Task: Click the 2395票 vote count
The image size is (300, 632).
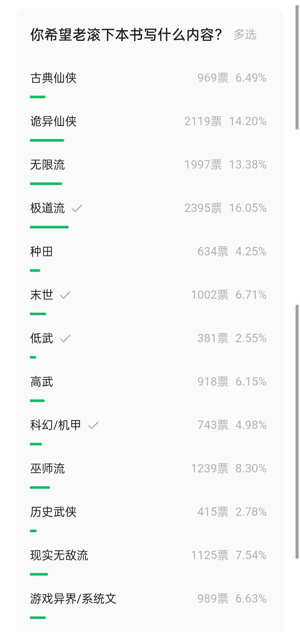Action: pos(203,208)
